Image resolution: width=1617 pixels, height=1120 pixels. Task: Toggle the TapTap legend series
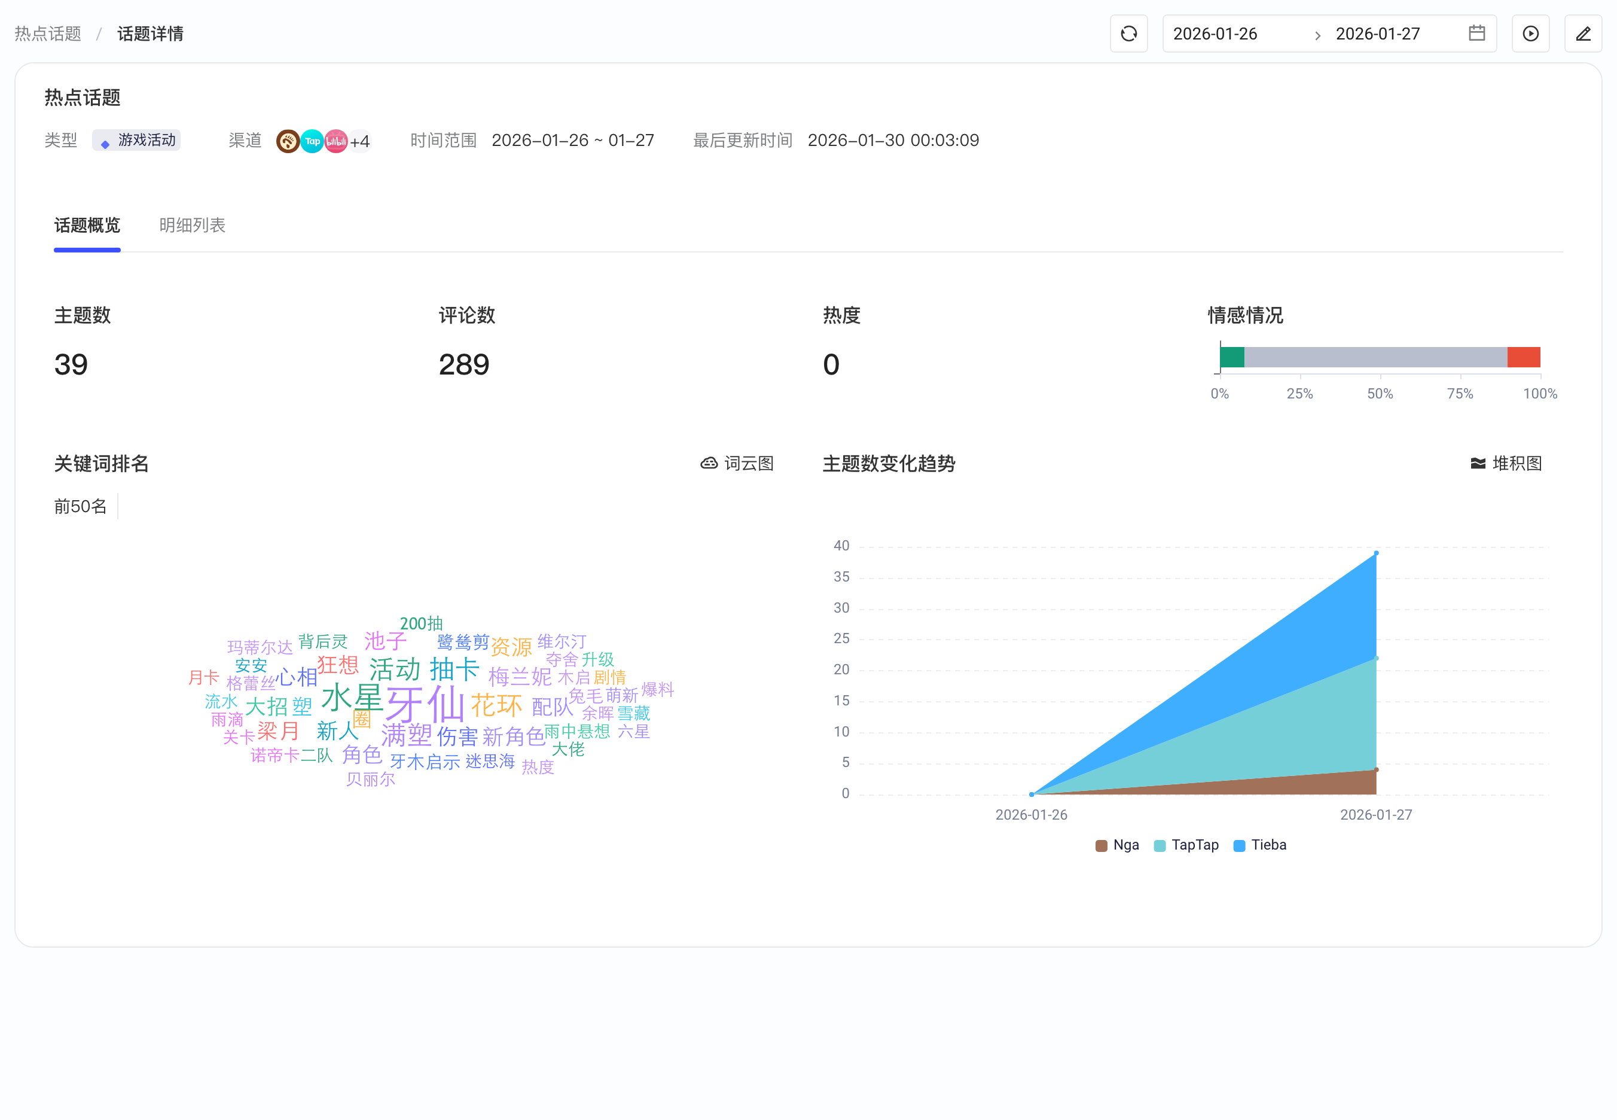click(x=1186, y=845)
